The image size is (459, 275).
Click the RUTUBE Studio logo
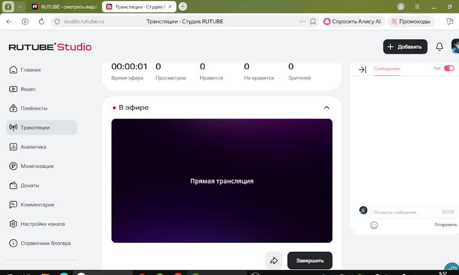click(x=50, y=47)
